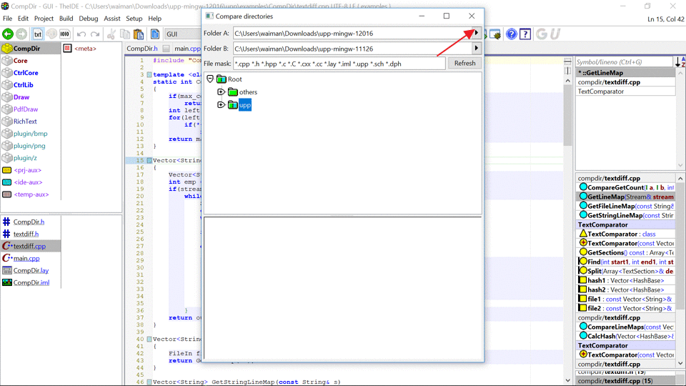This screenshot has height=386, width=686.
Task: Click the 1010 binary view toolbar icon
Action: coord(64,34)
